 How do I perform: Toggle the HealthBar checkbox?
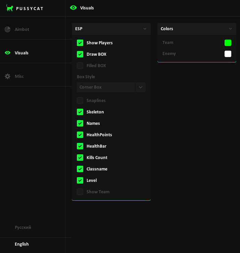coord(80,146)
